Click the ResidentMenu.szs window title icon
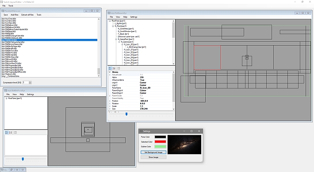 (3, 11)
